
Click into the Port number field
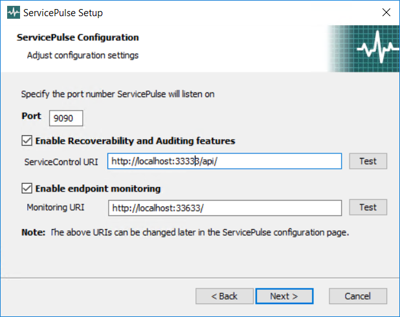tap(65, 118)
